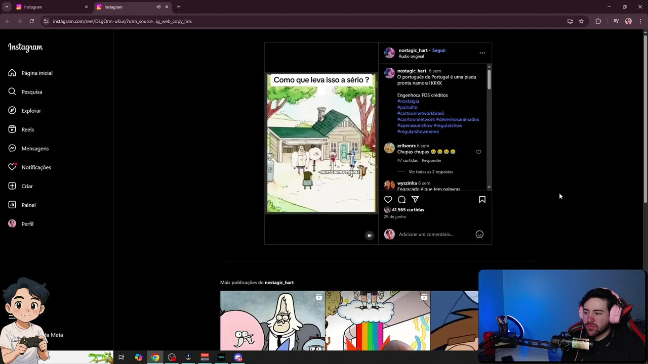The width and height of the screenshot is (648, 364).
Task: Click the Chrome taskbar icon
Action: coord(155,357)
